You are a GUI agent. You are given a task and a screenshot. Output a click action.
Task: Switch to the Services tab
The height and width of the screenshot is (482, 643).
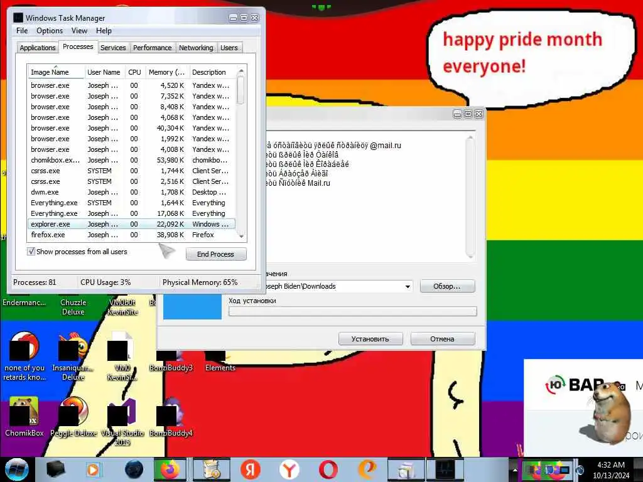point(113,48)
